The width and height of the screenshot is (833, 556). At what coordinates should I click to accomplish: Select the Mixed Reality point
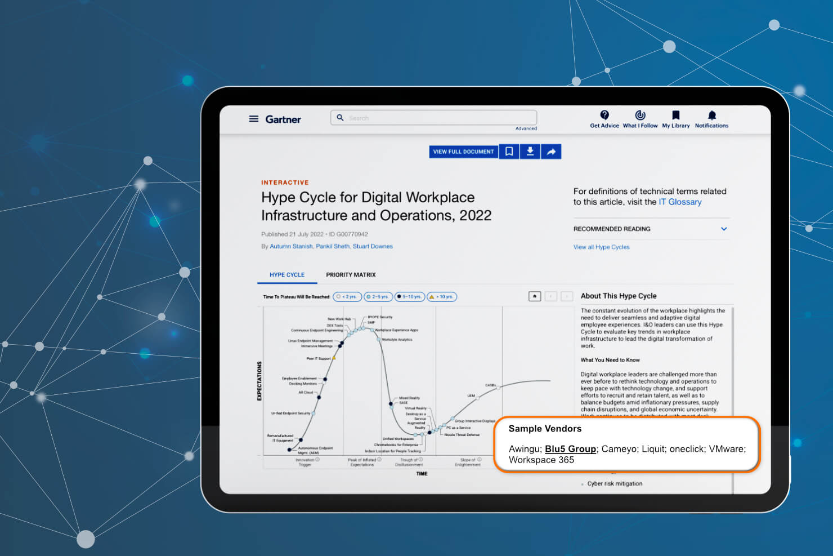(x=391, y=403)
